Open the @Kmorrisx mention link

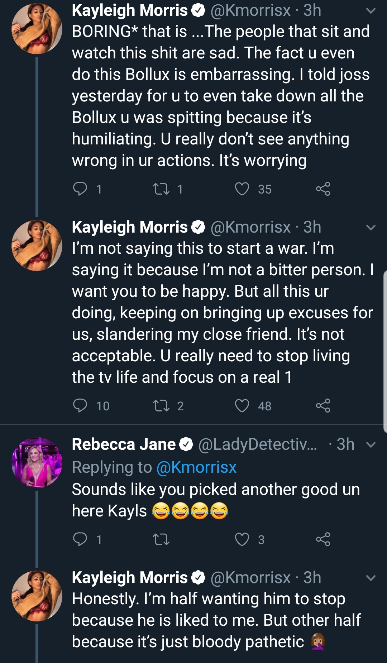[196, 467]
